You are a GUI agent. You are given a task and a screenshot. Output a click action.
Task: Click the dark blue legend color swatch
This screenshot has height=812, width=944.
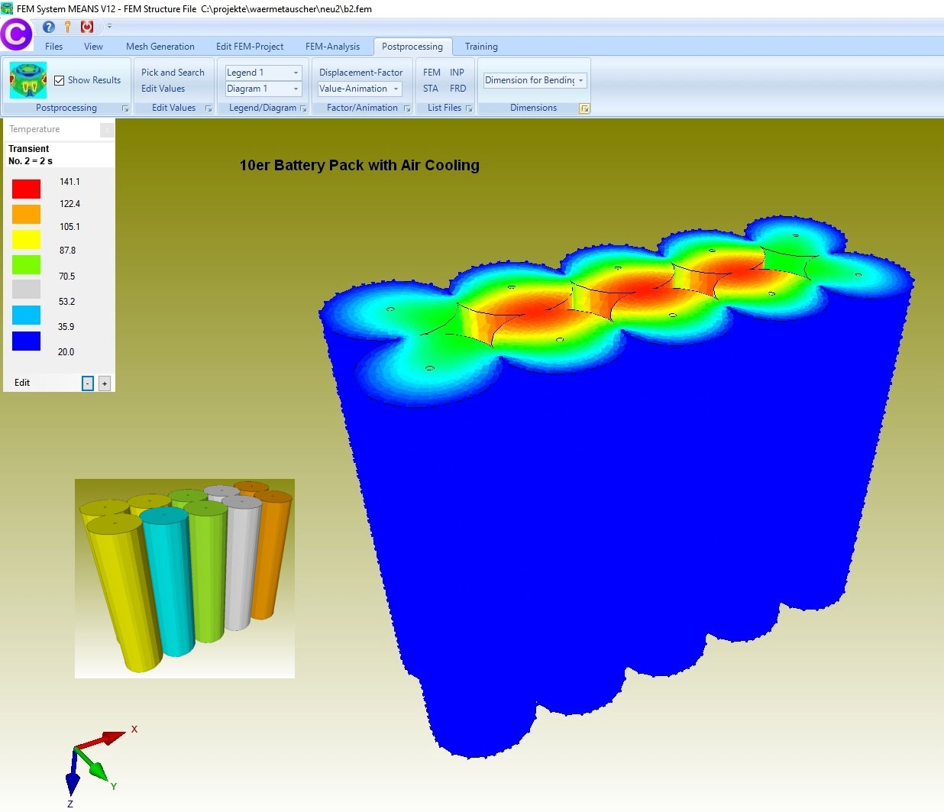coord(26,341)
